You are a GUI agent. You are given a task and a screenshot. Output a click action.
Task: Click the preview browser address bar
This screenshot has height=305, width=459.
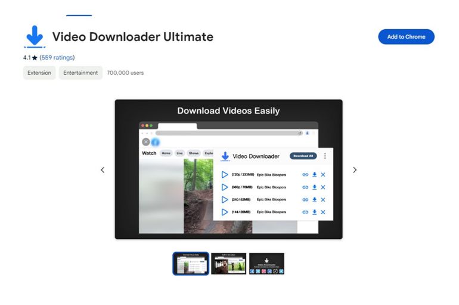(x=229, y=133)
